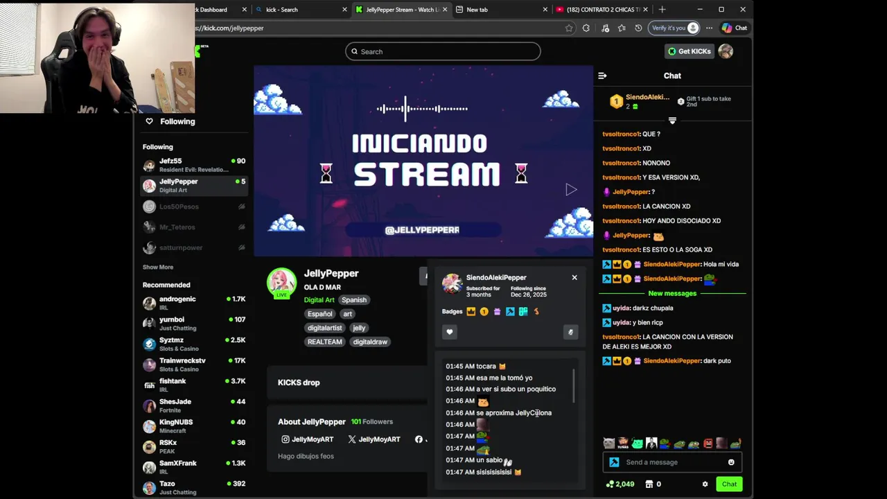Open Trainwreckstv recommended channel
The width and height of the screenshot is (887, 499).
pyautogui.click(x=194, y=365)
